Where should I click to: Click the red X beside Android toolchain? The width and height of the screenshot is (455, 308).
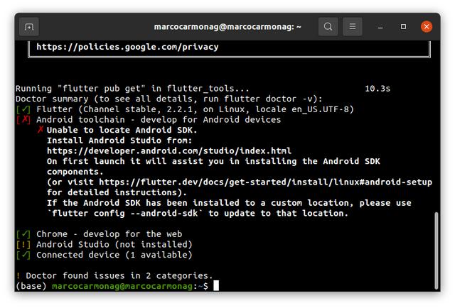pyautogui.click(x=23, y=120)
